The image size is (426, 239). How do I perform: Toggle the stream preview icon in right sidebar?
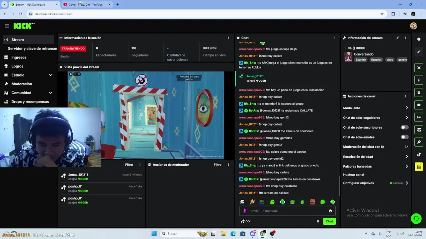(x=419, y=68)
